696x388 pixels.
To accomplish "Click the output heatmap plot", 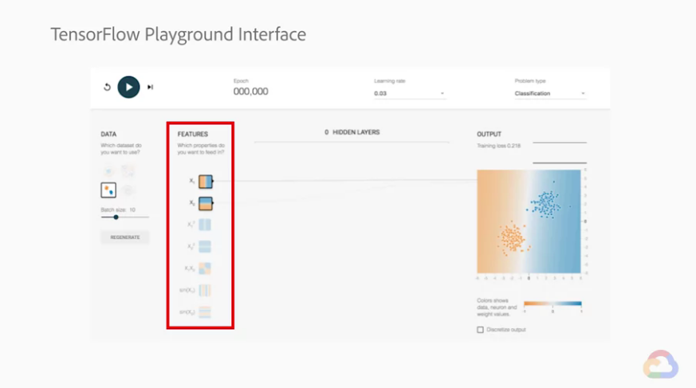I will point(529,221).
